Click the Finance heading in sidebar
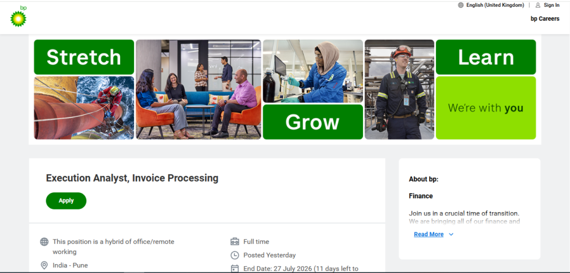This screenshot has width=570, height=273. pyautogui.click(x=421, y=196)
